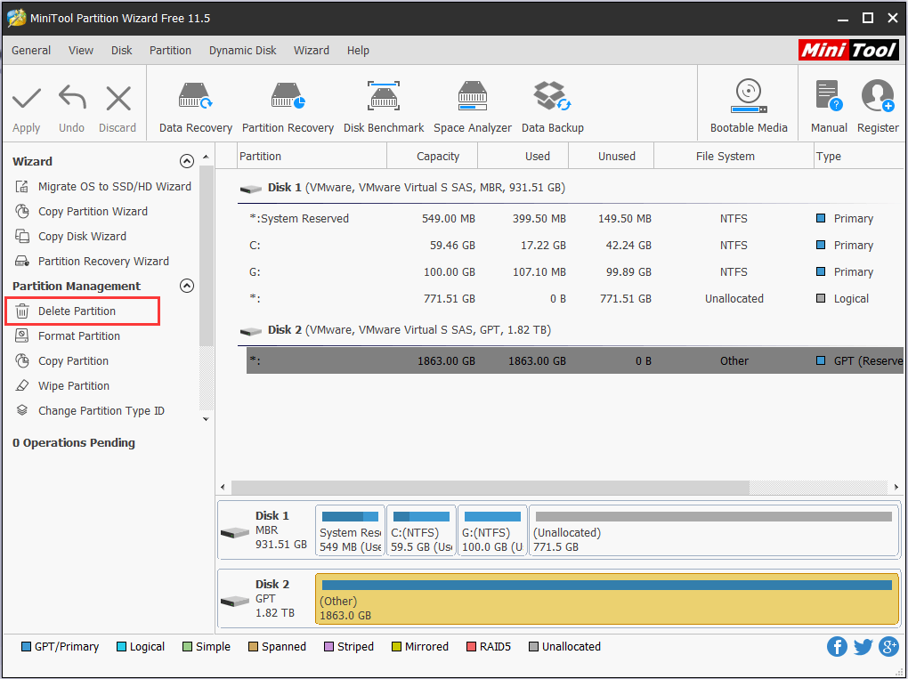Click horizontal scrollbar right arrow
The width and height of the screenshot is (908, 679).
pos(896,488)
